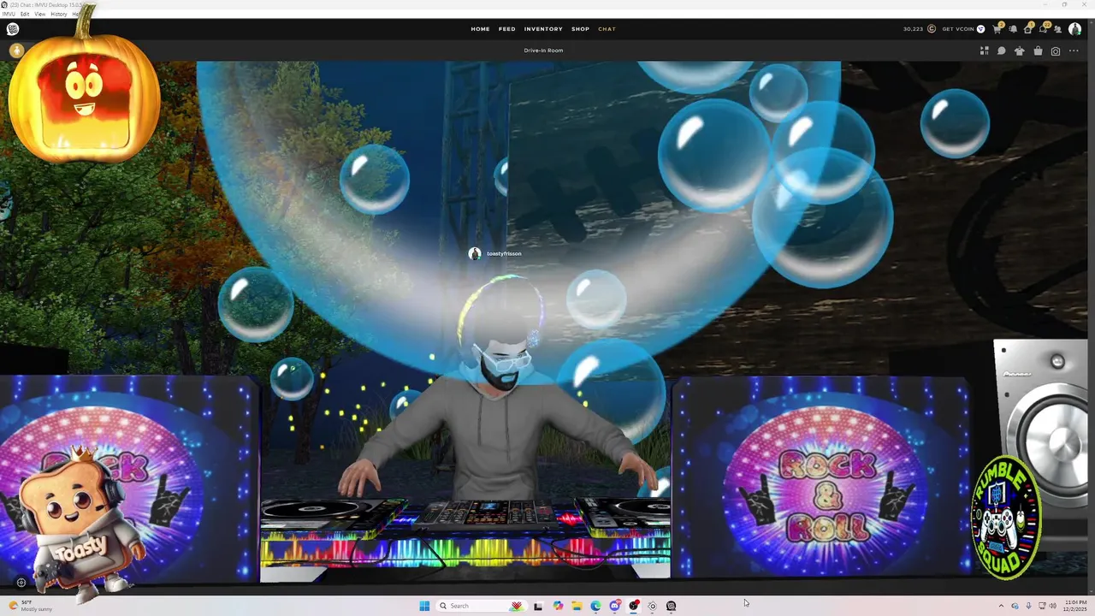Click toastyfrisson's small avatar thumbnail
Screen dimensions: 1095x616
click(x=475, y=253)
